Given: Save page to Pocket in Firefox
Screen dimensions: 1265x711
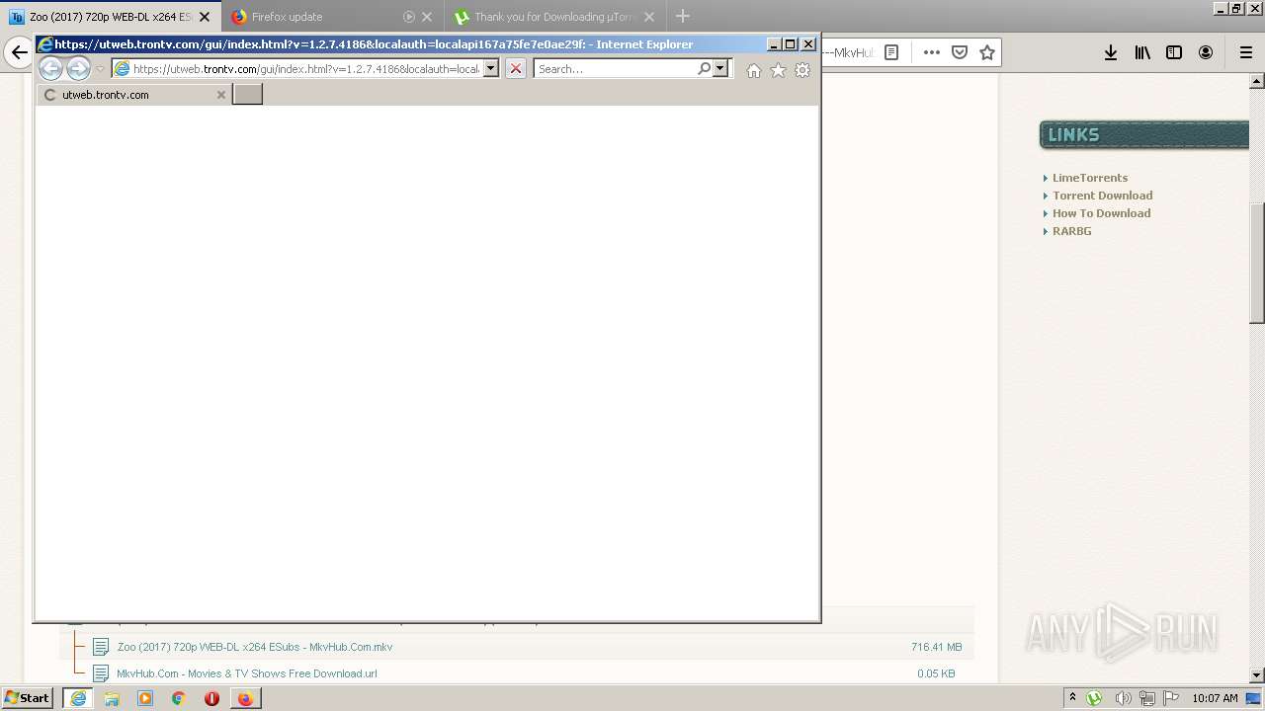Looking at the screenshot, I should click(960, 52).
